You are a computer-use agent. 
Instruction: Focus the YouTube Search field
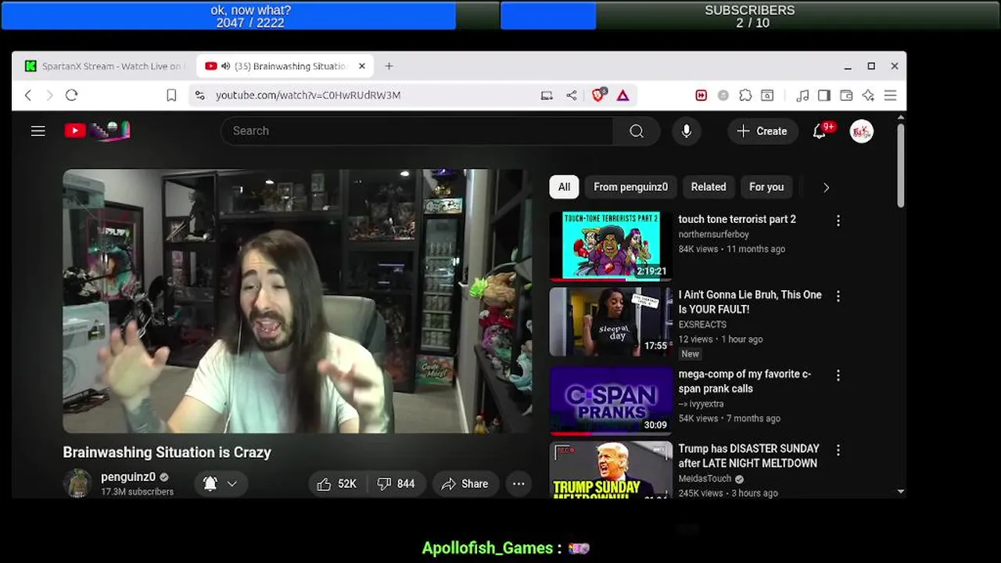click(x=417, y=131)
